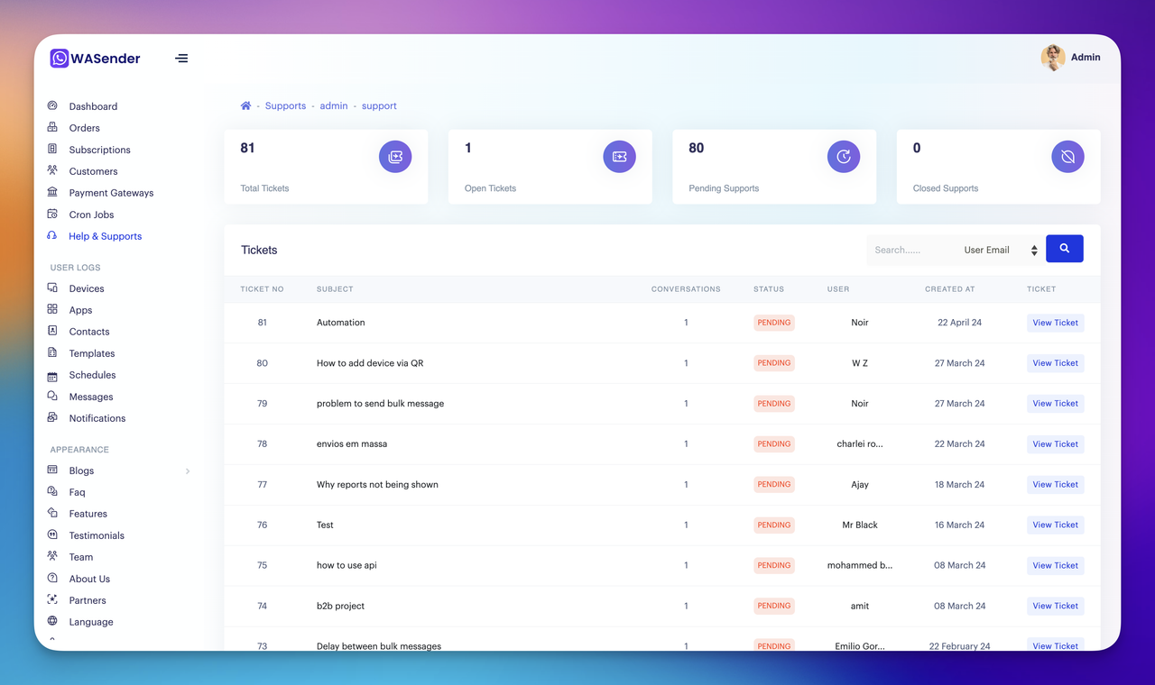View ticket 75 how to use api
Image resolution: width=1155 pixels, height=685 pixels.
click(x=1055, y=565)
